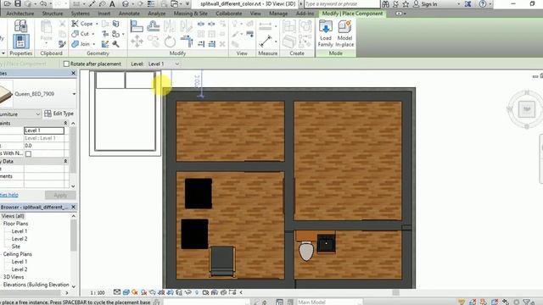The width and height of the screenshot is (543, 305).
Task: Click the Undo icon in quick access toolbar
Action: [x=43, y=3]
